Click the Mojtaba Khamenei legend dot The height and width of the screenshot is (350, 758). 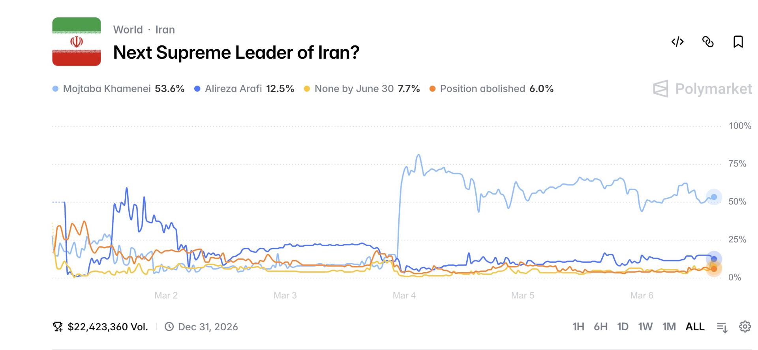[56, 89]
